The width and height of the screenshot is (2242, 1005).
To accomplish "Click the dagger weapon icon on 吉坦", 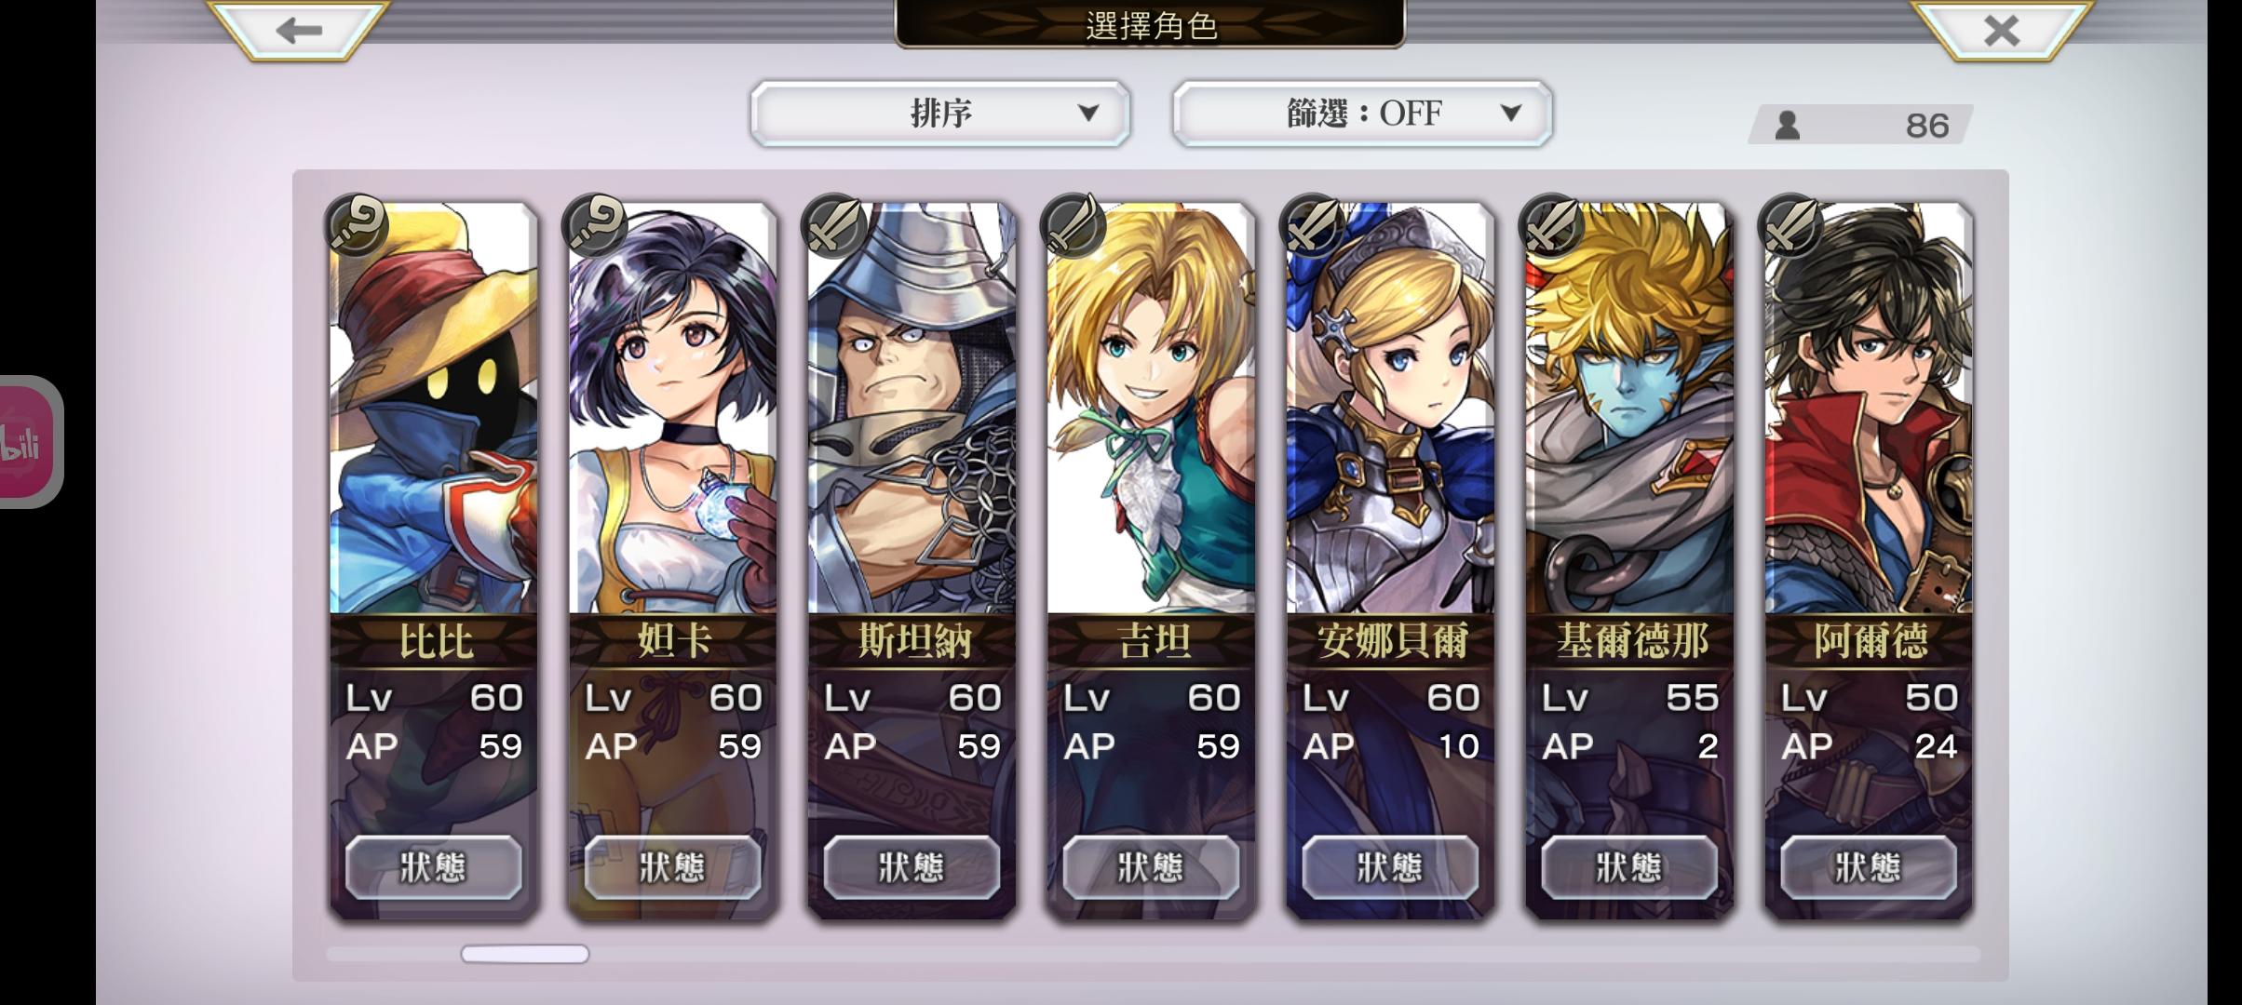I will (x=1074, y=225).
